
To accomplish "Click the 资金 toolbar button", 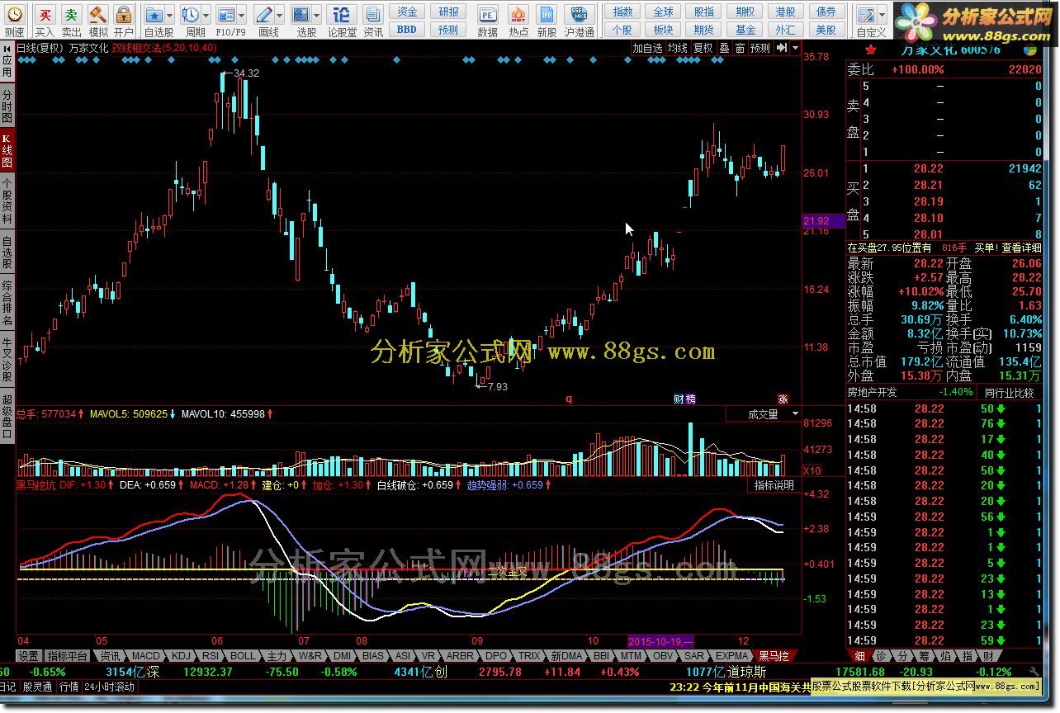I will coord(407,12).
